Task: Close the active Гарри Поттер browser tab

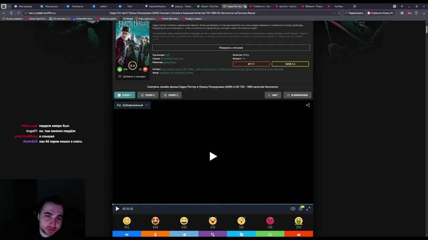Action: (x=245, y=6)
